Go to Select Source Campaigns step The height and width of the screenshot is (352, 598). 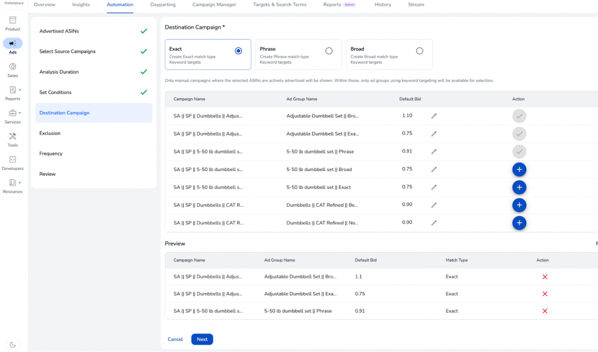point(93,51)
